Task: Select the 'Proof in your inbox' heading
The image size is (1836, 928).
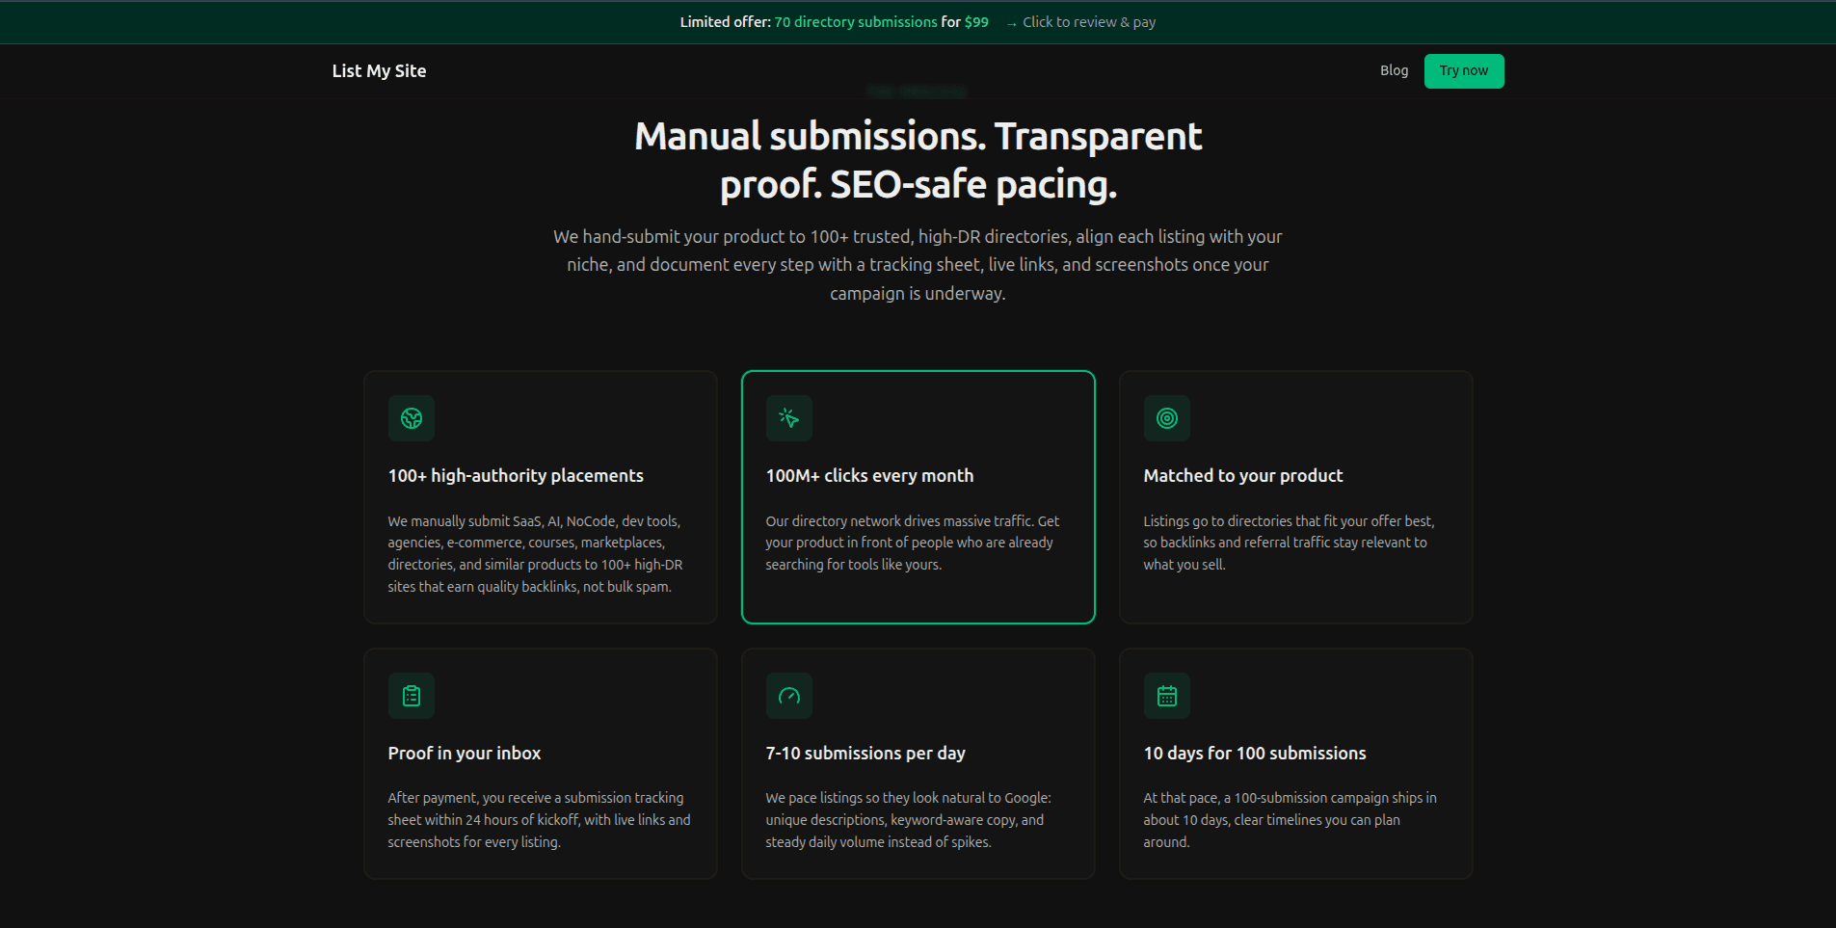Action: 465,753
